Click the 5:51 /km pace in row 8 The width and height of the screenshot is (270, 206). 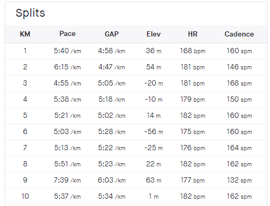[67, 164]
